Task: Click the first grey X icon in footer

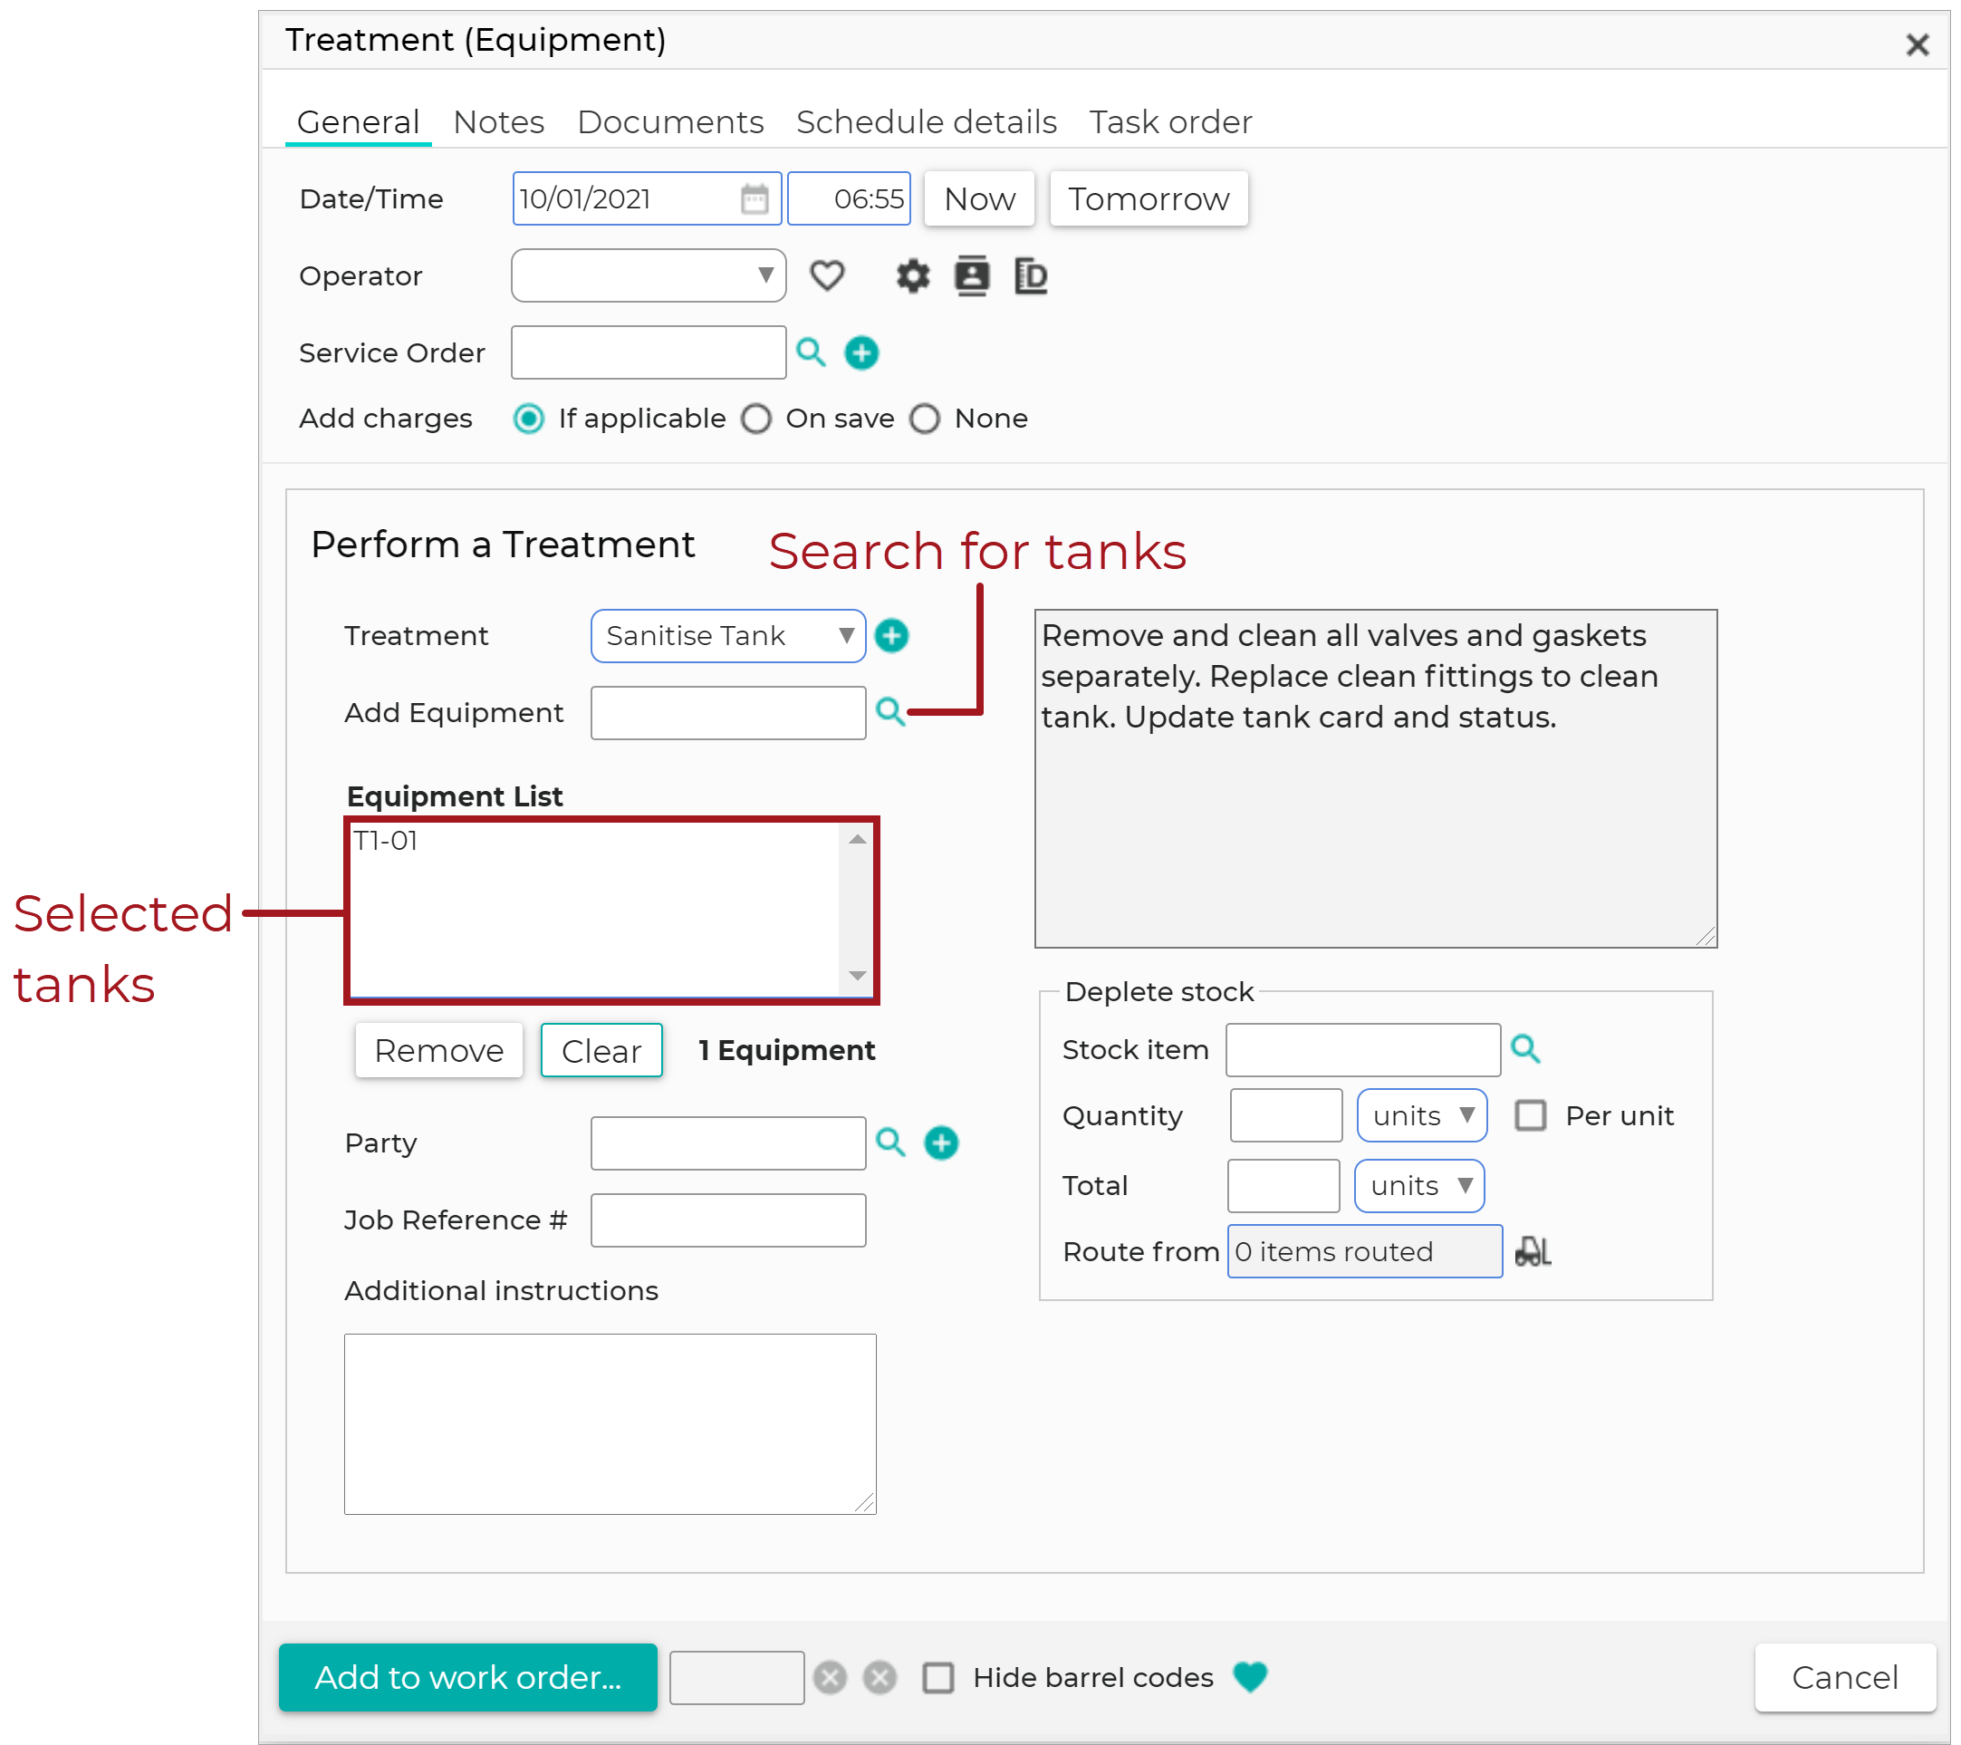Action: (x=830, y=1677)
